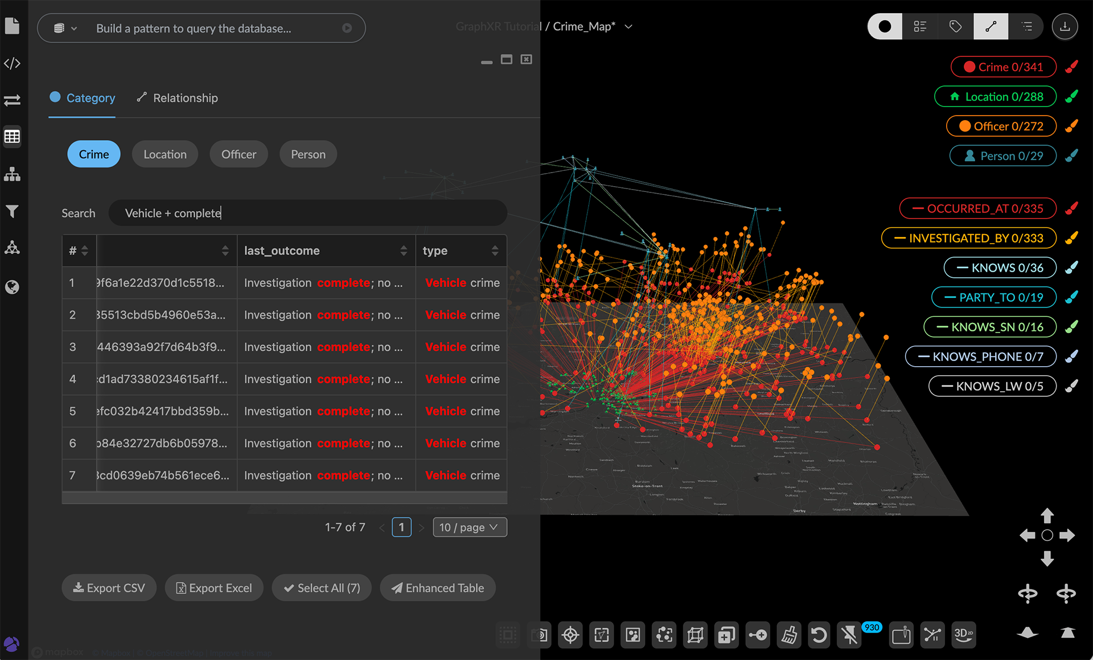
Task: Click the Vehicle + complete search field
Action: click(307, 213)
